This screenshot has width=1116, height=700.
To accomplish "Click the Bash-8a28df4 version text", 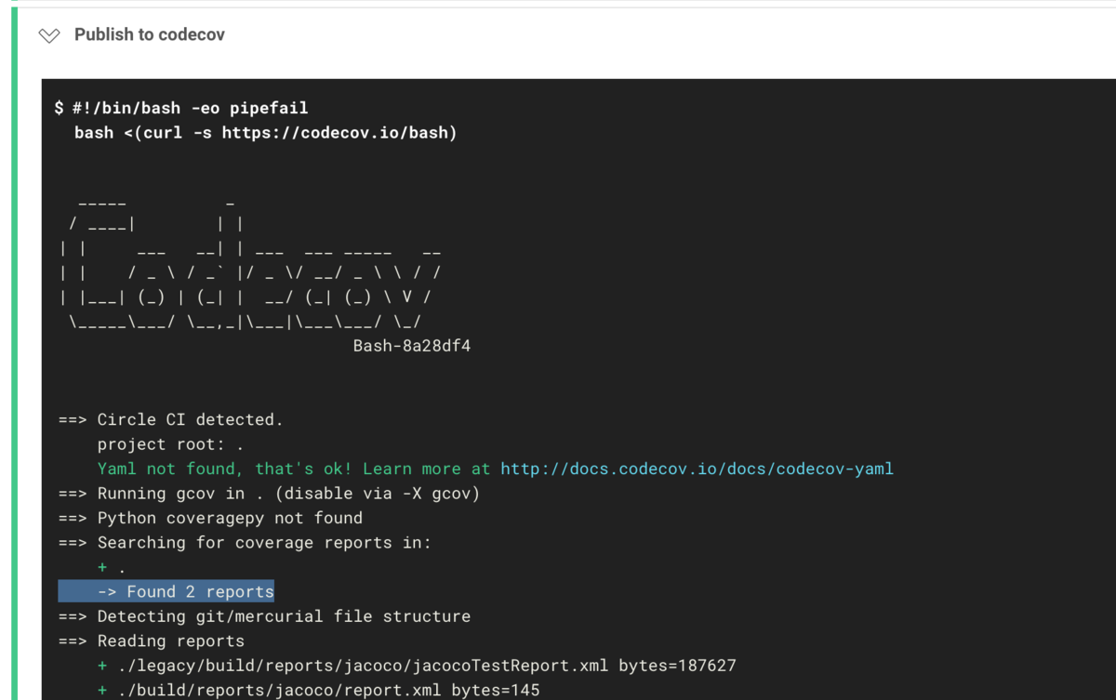I will (x=412, y=345).
